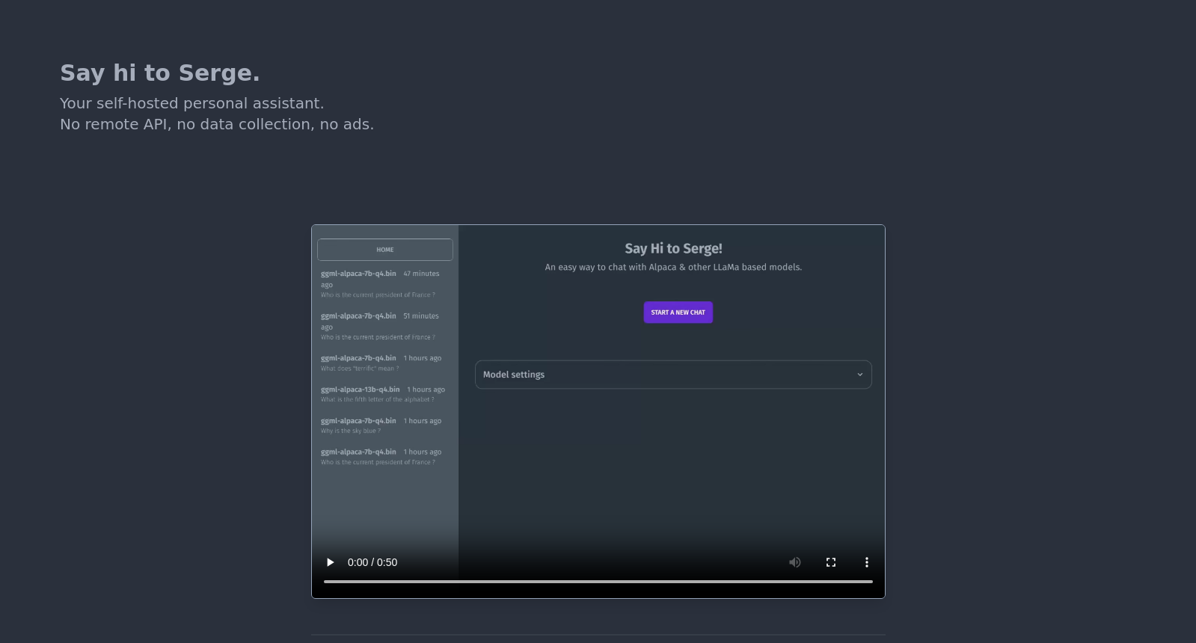The image size is (1196, 643).
Task: Expand the Model settings dropdown
Action: click(673, 375)
